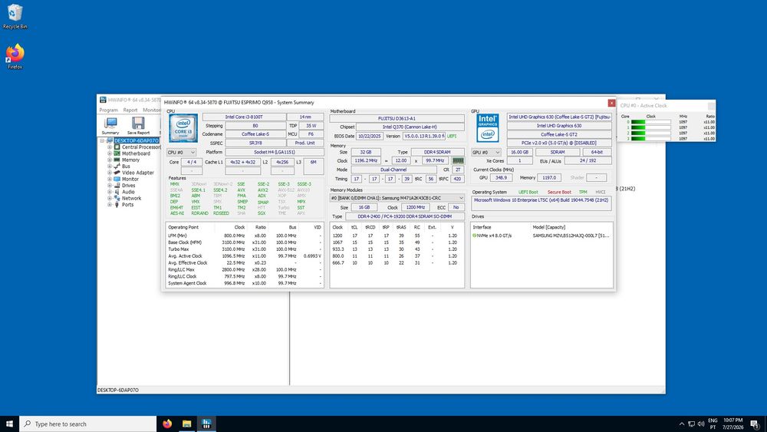Click the Central Processor chip icon in tree

pyautogui.click(x=117, y=147)
